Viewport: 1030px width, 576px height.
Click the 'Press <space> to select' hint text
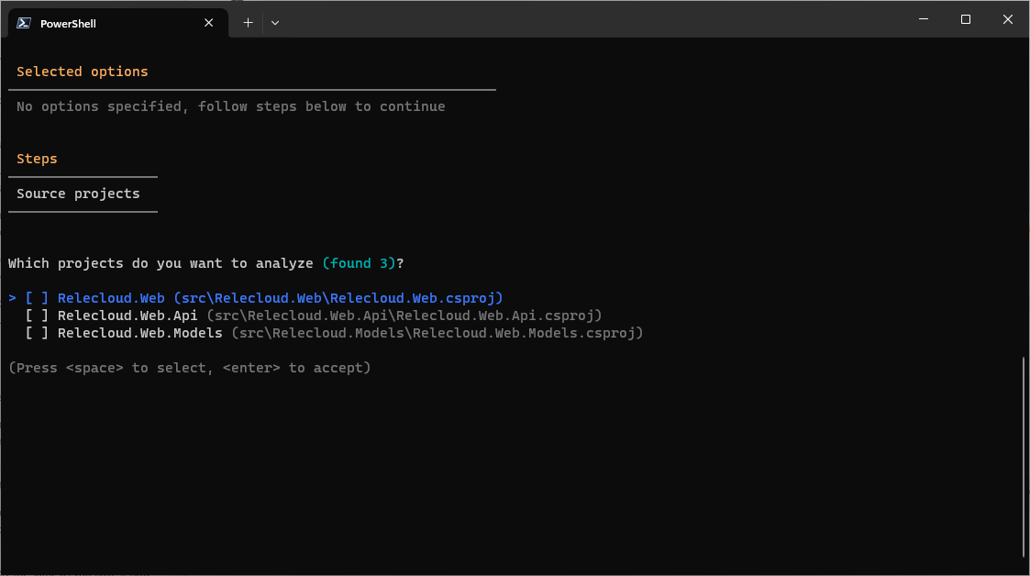(x=190, y=367)
